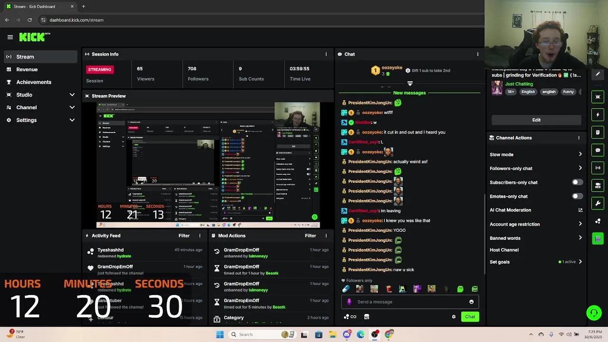The image size is (608, 342).
Task: Go to Revenue in the sidebar
Action: 40,69
